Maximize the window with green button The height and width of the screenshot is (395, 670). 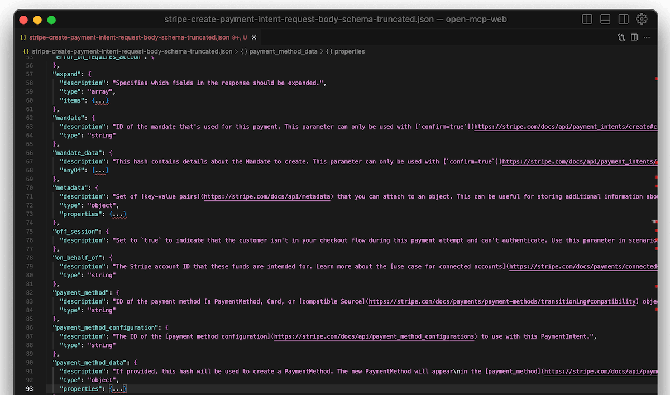(x=51, y=20)
